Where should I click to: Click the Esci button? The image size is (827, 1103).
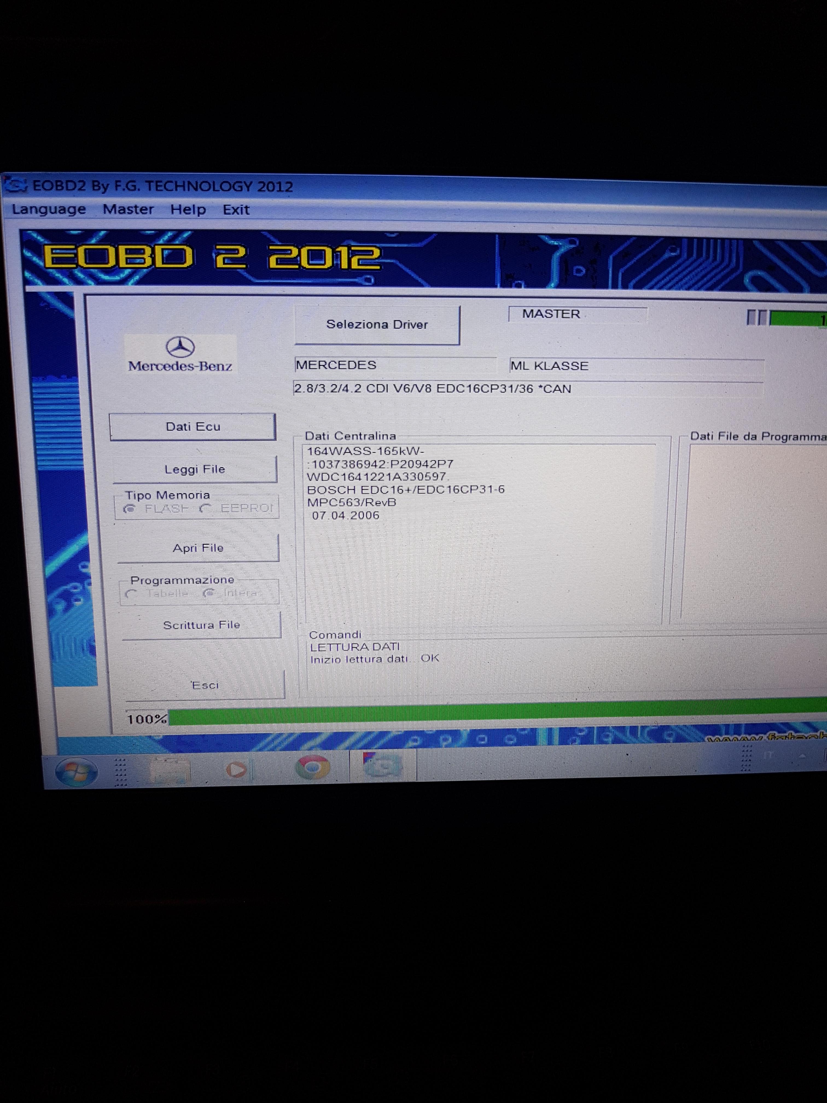[x=205, y=685]
